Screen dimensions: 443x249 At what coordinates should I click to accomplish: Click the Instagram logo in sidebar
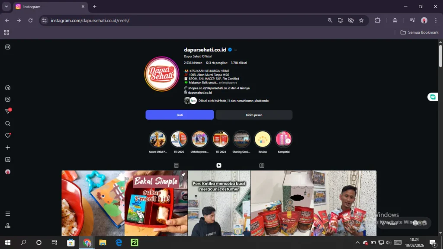pyautogui.click(x=8, y=47)
